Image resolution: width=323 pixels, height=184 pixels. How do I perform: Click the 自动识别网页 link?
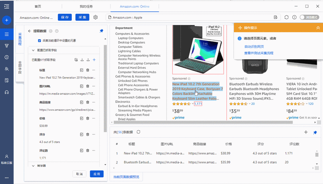click(x=254, y=47)
